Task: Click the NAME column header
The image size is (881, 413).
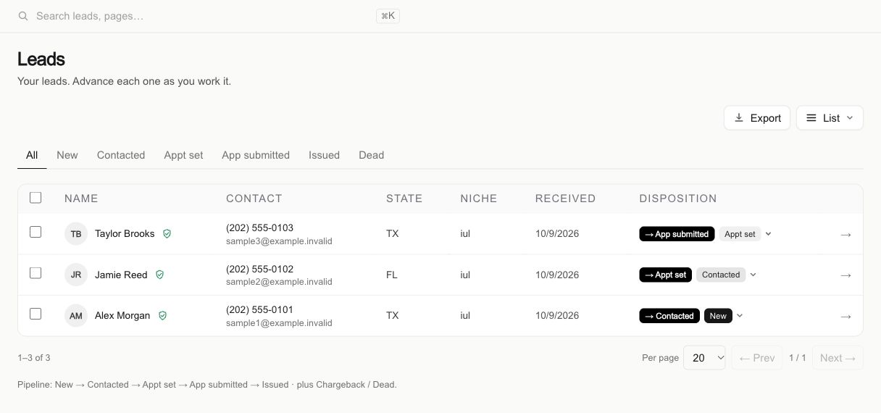Action: click(81, 199)
